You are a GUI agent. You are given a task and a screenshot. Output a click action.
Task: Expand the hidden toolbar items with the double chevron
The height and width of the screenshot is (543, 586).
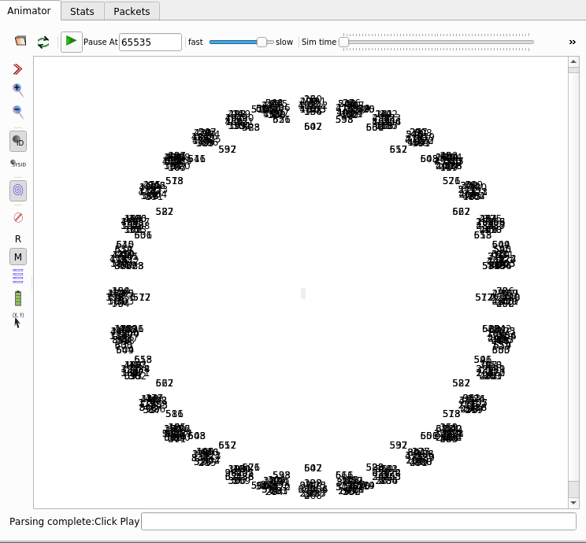click(572, 42)
